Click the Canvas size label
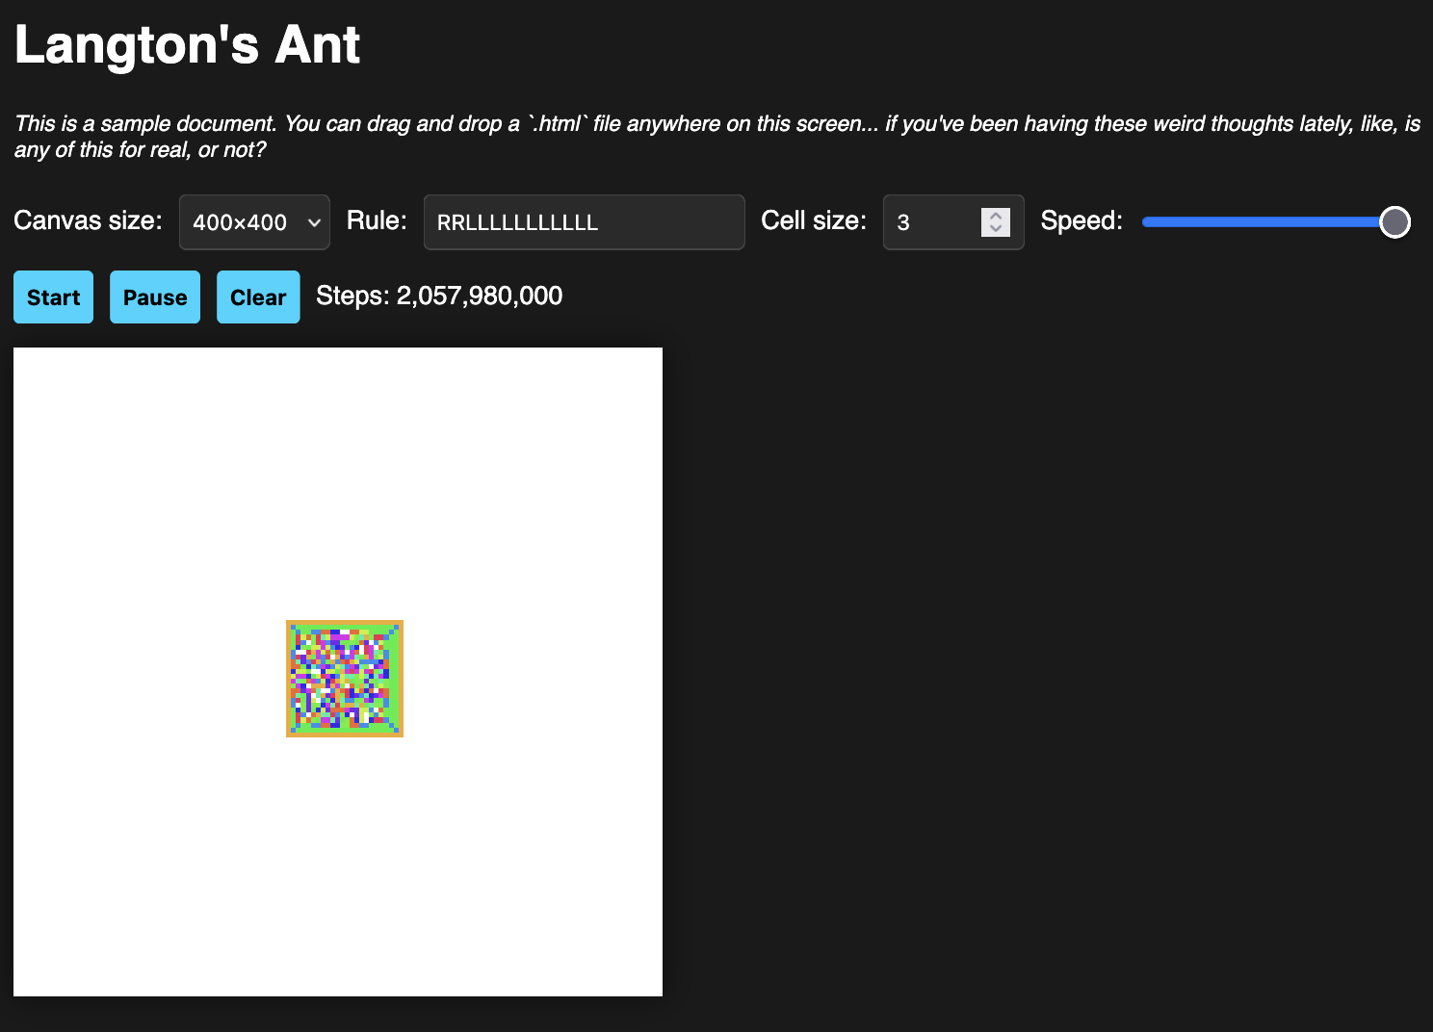 click(x=88, y=220)
